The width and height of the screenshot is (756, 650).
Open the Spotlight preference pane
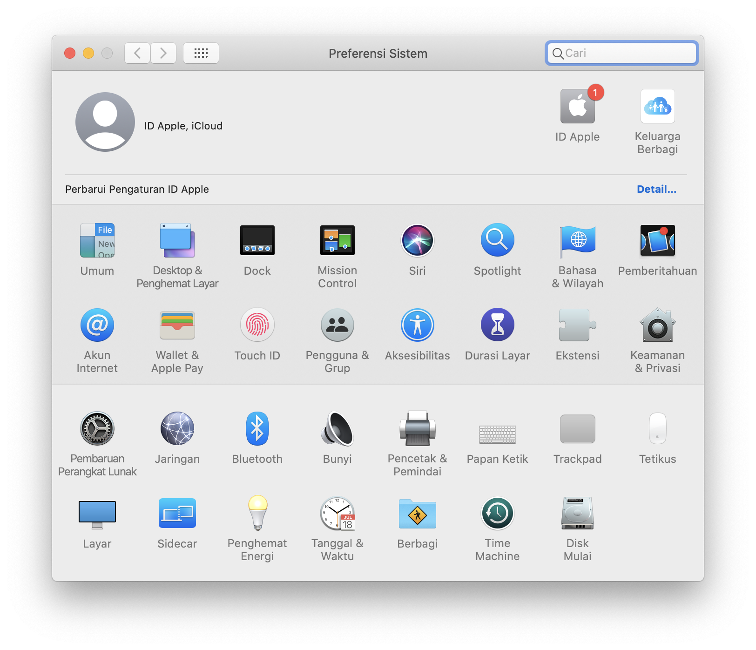(x=497, y=241)
